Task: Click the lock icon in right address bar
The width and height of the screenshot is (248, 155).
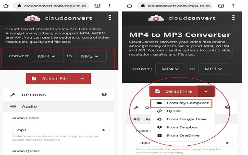Action: [143, 6]
